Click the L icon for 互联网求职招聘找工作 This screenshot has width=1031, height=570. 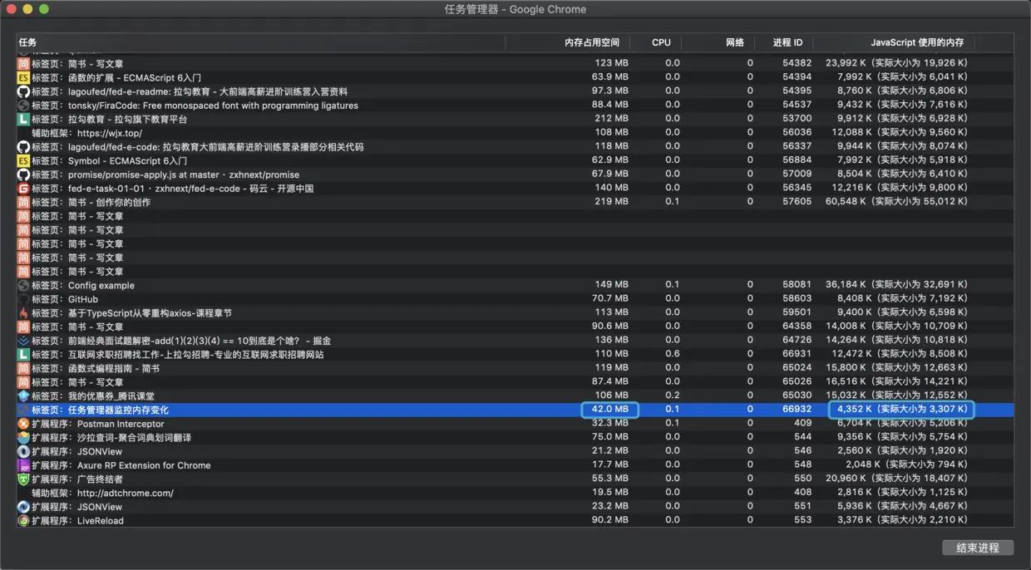(x=23, y=354)
